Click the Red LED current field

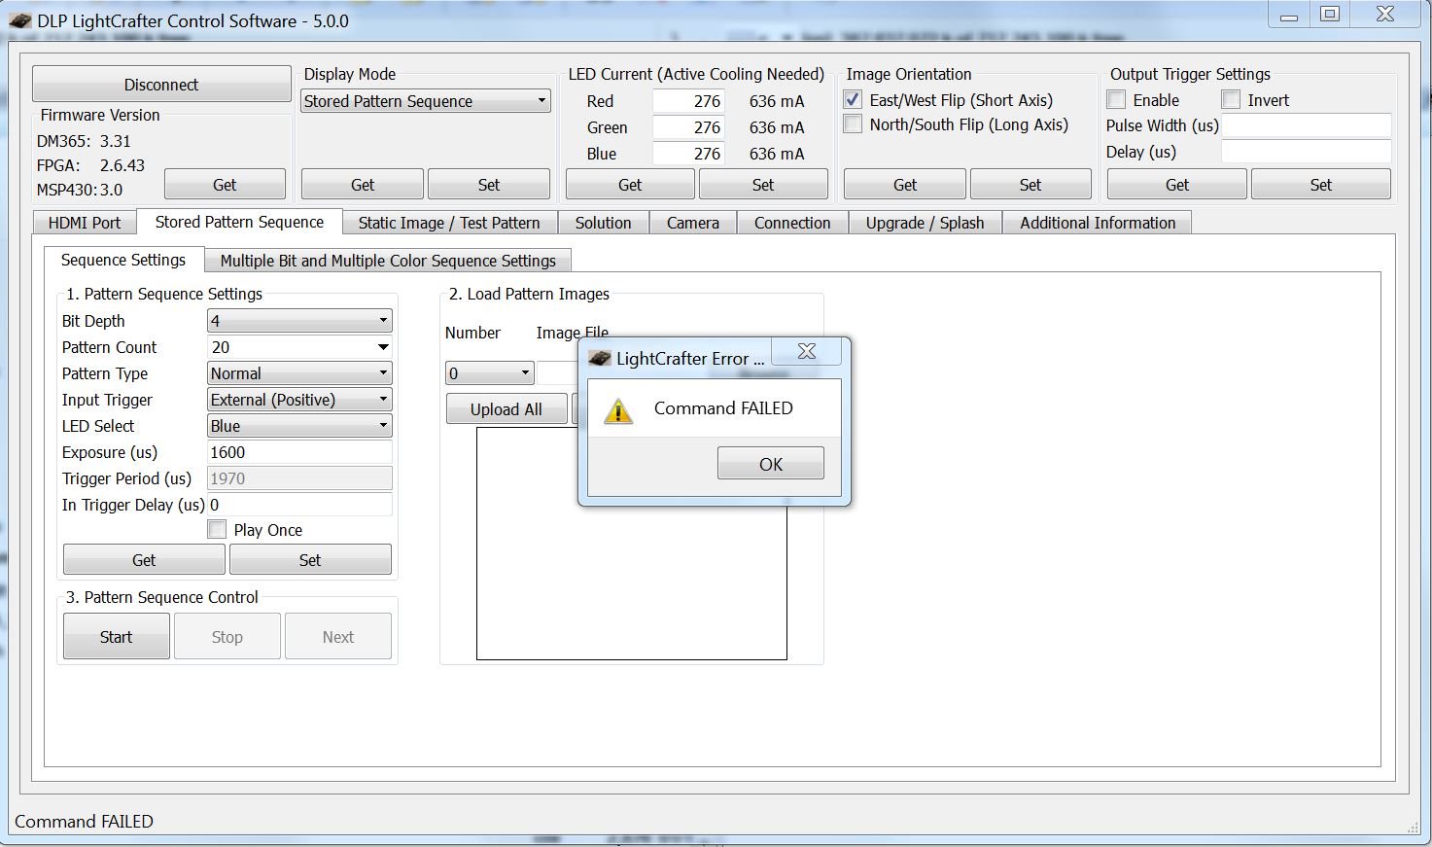688,101
